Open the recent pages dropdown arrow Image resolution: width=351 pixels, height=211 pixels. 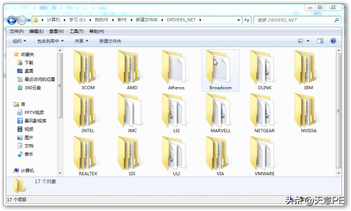(x=29, y=20)
